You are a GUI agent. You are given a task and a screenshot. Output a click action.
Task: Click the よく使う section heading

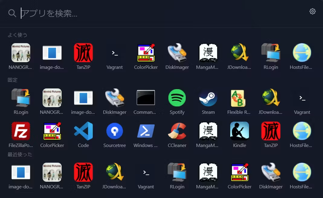pyautogui.click(x=18, y=35)
